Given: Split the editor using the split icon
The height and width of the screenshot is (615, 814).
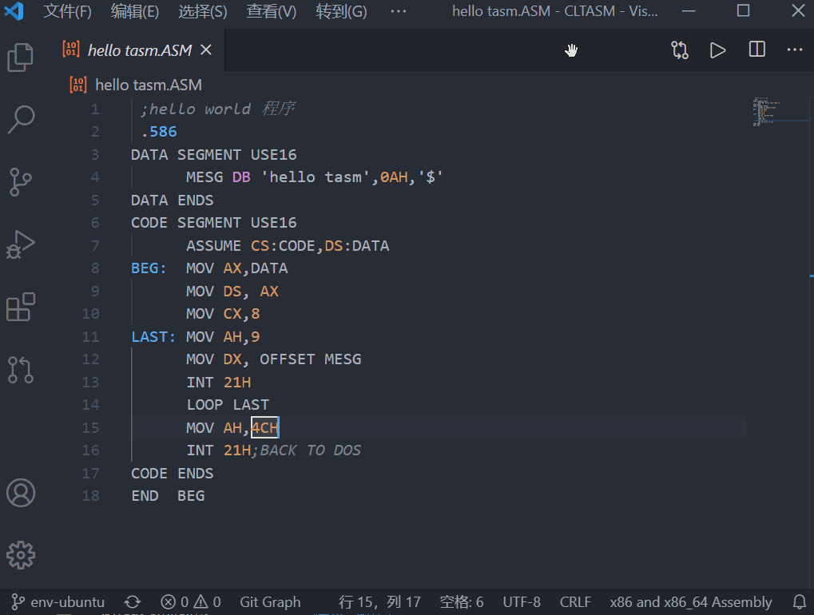Looking at the screenshot, I should click(x=755, y=50).
